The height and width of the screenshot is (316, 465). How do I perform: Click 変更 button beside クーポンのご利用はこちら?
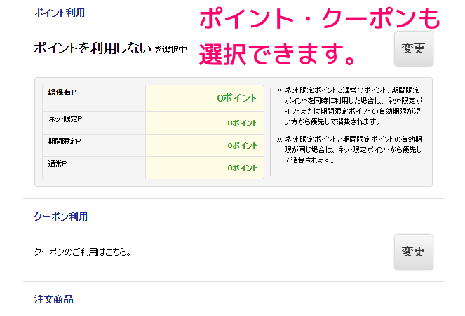413,252
